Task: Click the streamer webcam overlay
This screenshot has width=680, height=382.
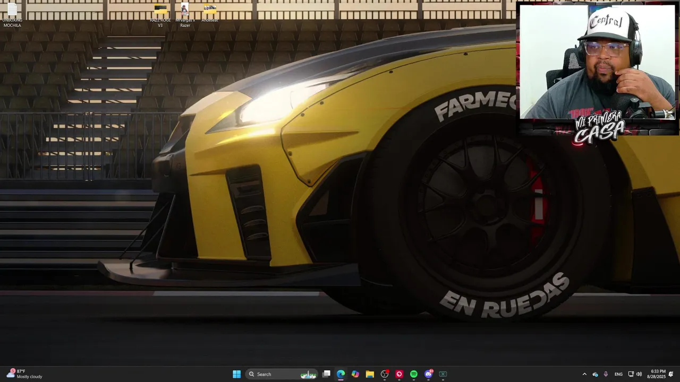Action: click(x=597, y=62)
